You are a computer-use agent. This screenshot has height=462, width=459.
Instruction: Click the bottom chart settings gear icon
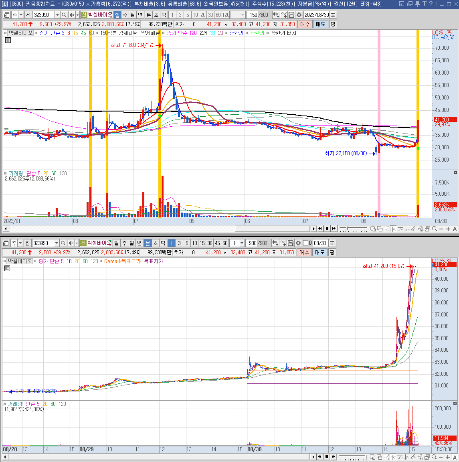click(298, 243)
